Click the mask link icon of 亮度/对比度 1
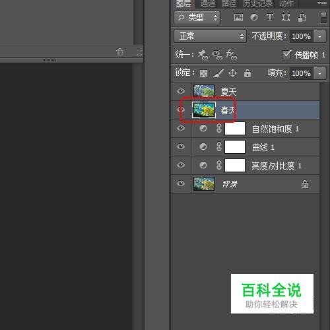330x330 pixels. pos(219,165)
